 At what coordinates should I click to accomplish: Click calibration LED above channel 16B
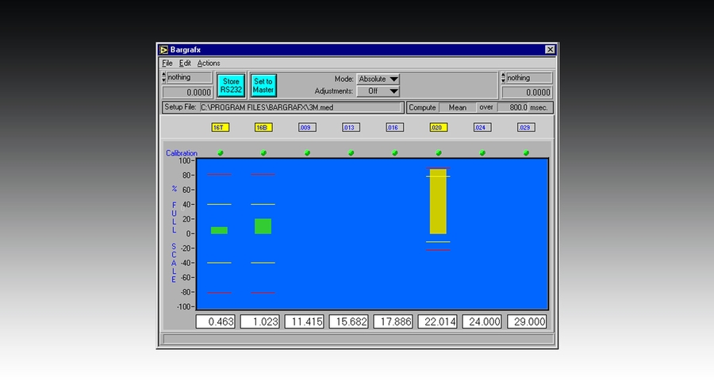click(263, 152)
